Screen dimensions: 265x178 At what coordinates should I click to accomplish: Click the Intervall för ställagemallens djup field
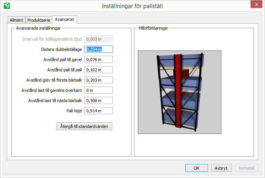pos(99,39)
